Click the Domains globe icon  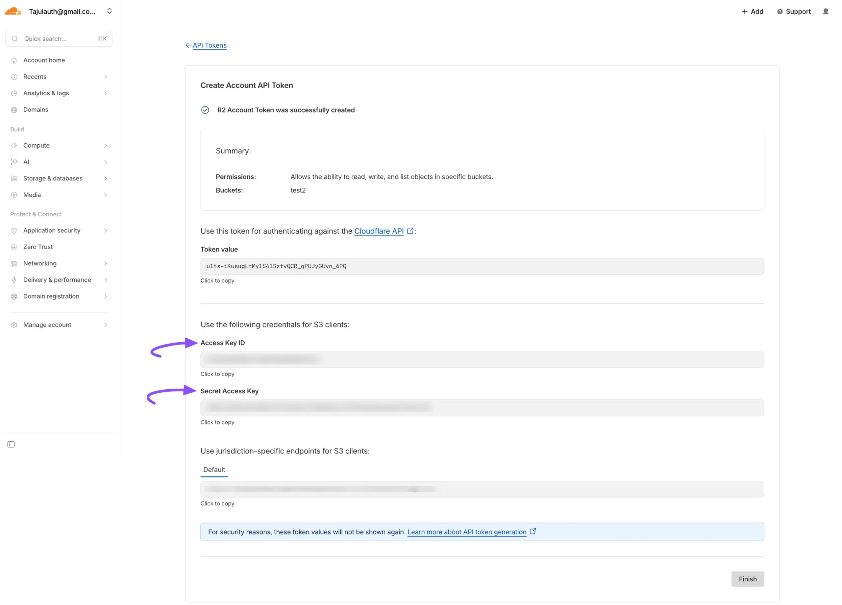coord(14,110)
